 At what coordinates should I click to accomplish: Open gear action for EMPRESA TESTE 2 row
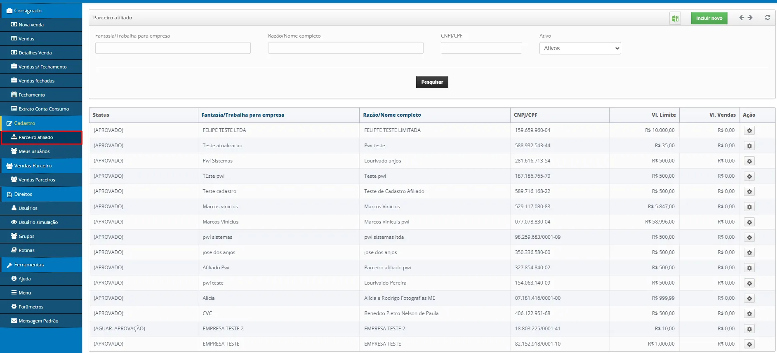tap(749, 329)
